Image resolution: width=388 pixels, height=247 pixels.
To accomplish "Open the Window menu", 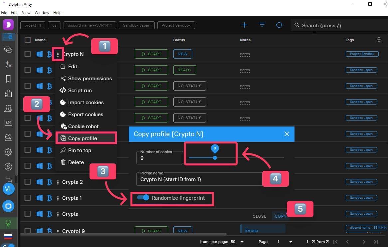I will pyautogui.click(x=42, y=12).
